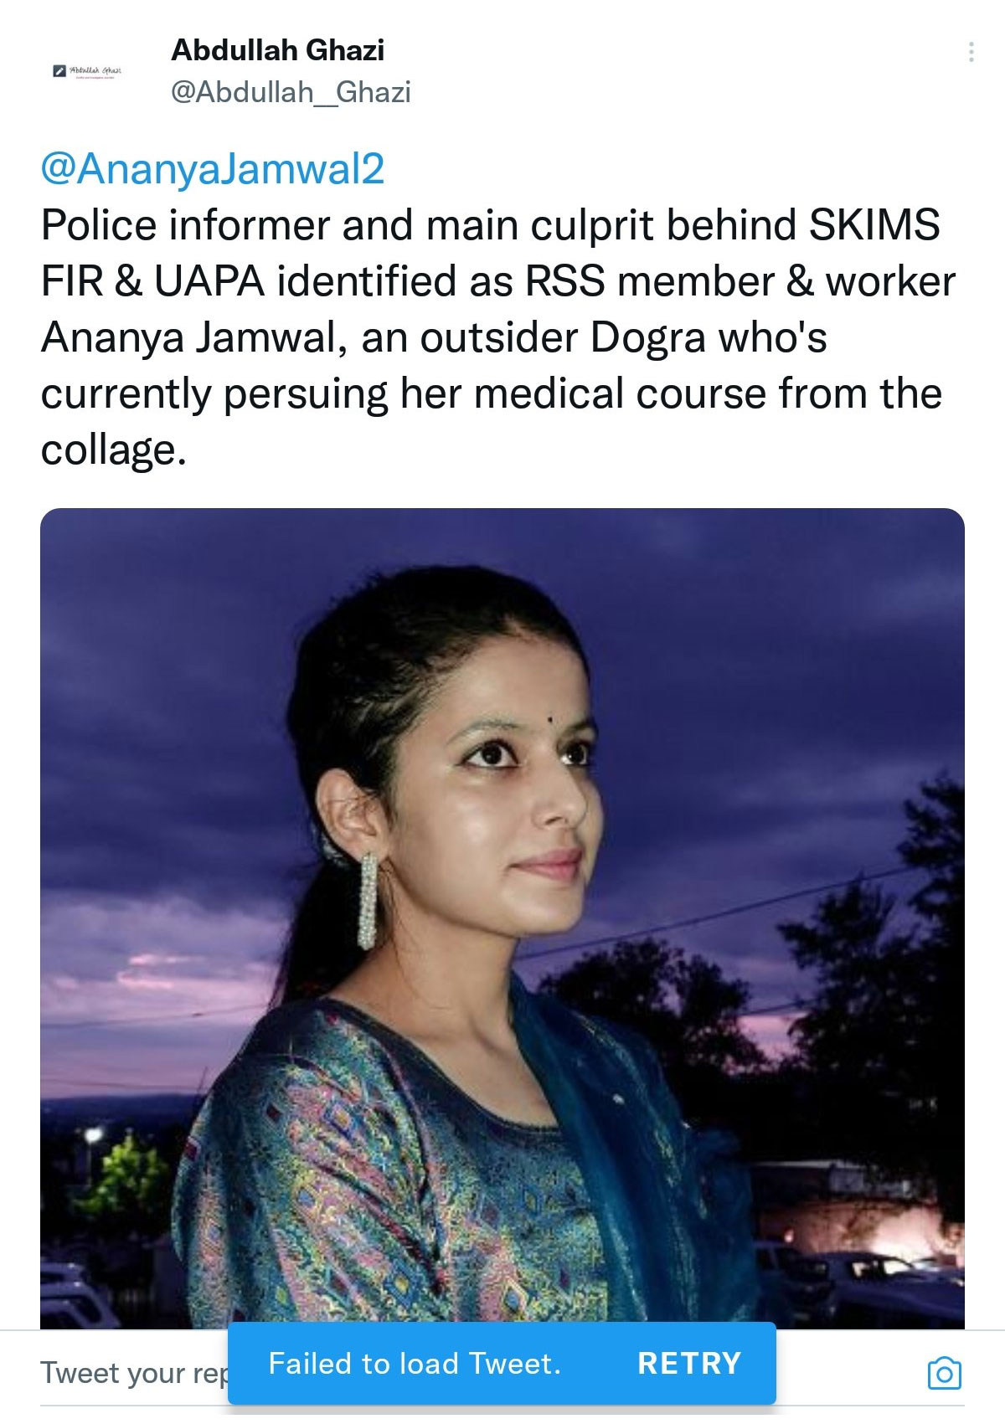Click the display name Abdullah Ghazi
1005x1424 pixels.
coord(278,50)
